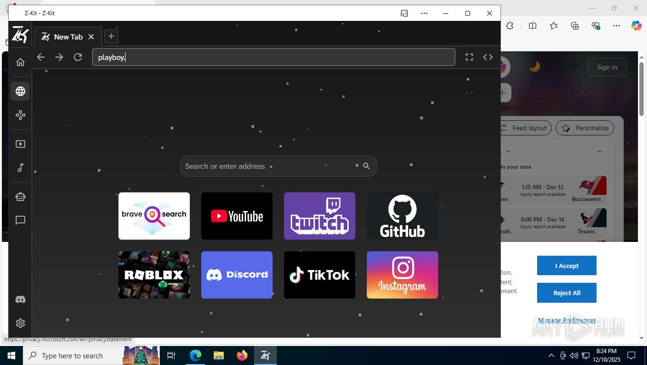Select the New Tab tab

tap(68, 37)
